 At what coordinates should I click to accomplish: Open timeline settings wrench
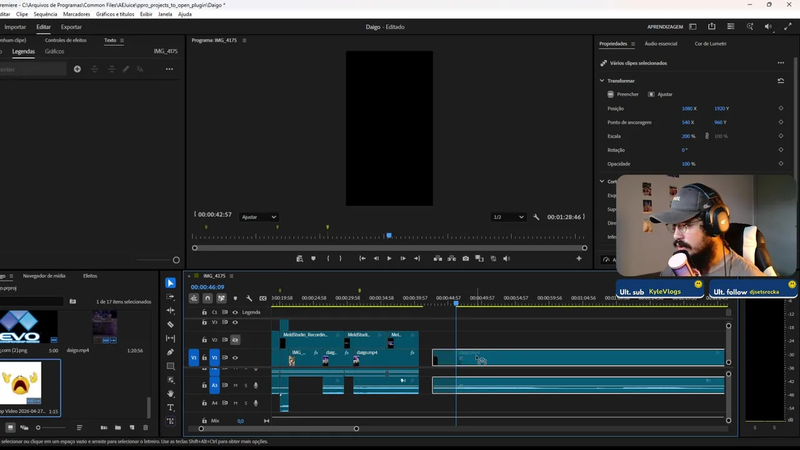click(249, 298)
